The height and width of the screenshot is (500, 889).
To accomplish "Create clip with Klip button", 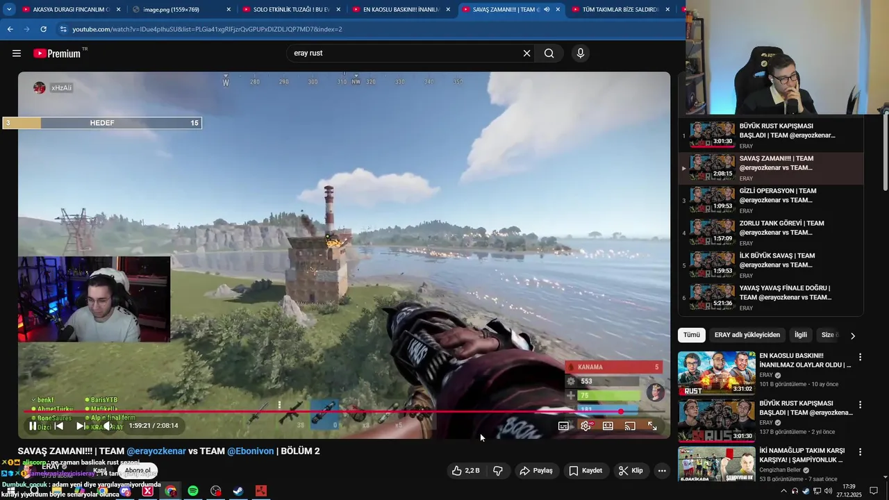I will [631, 471].
